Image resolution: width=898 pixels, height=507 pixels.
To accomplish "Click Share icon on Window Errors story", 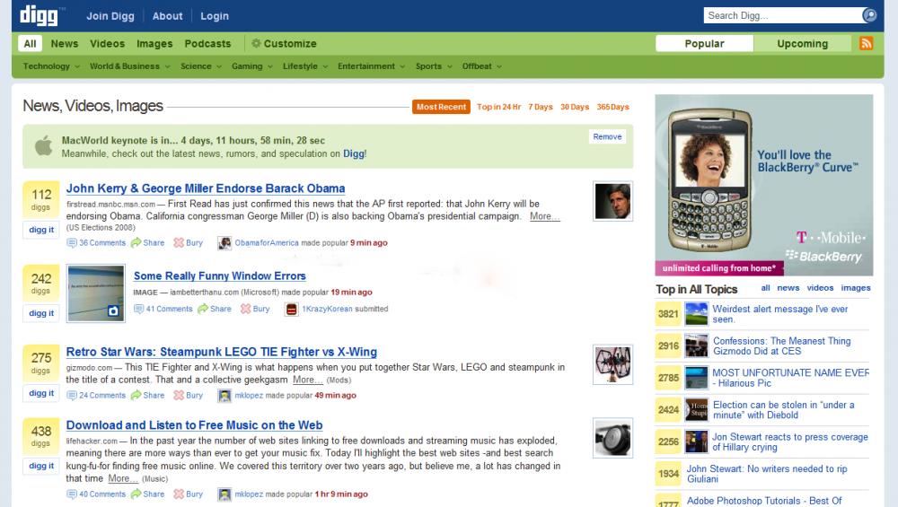I will 203,309.
